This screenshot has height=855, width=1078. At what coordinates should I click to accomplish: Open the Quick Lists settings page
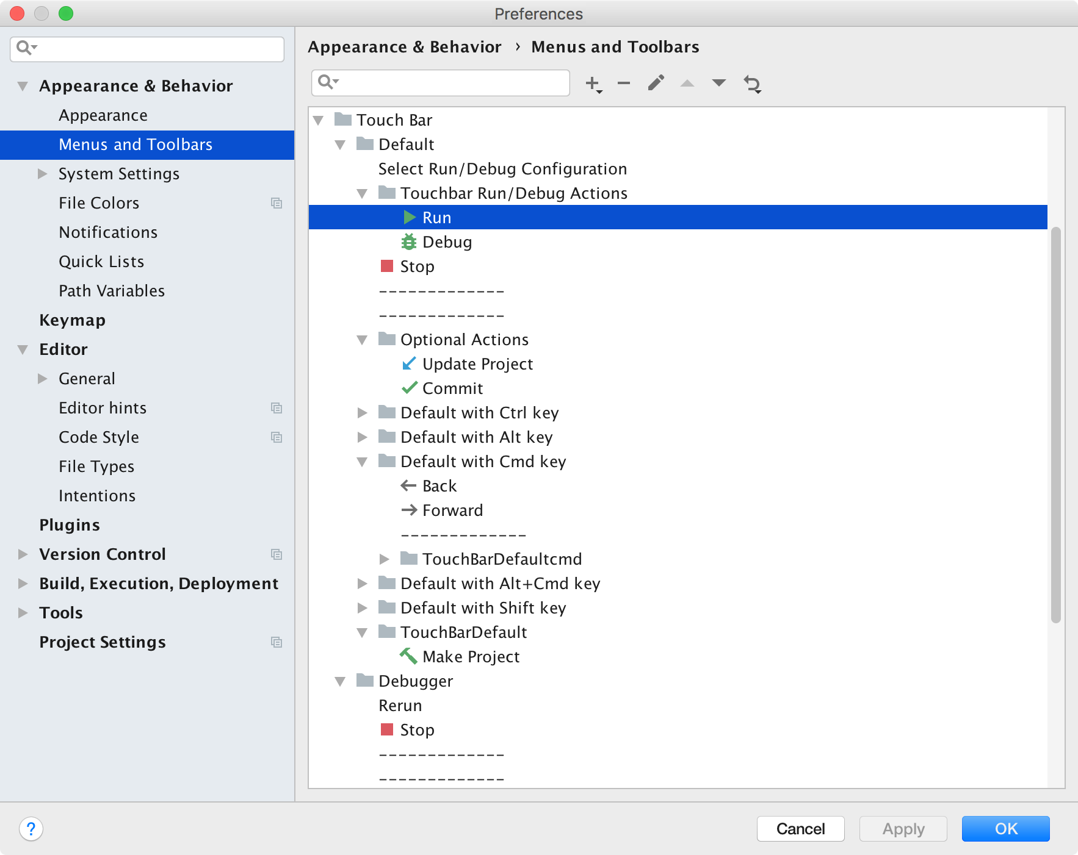click(101, 262)
